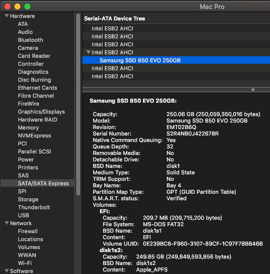Show Storage information
Image resolution: width=270 pixels, height=274 pixels.
coord(28,199)
